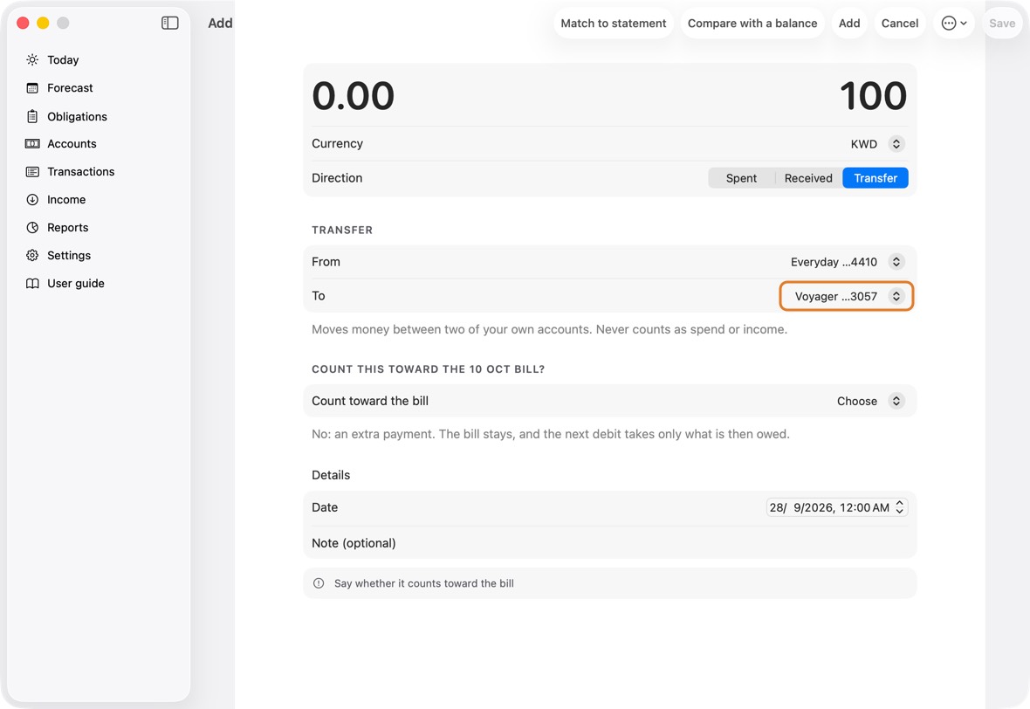This screenshot has height=709, width=1030.
Task: Click the Accounts banknote icon
Action: (32, 144)
